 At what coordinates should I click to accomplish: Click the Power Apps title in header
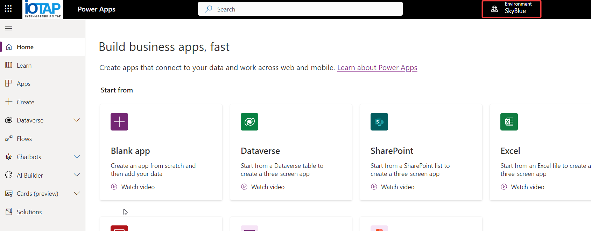tap(97, 9)
